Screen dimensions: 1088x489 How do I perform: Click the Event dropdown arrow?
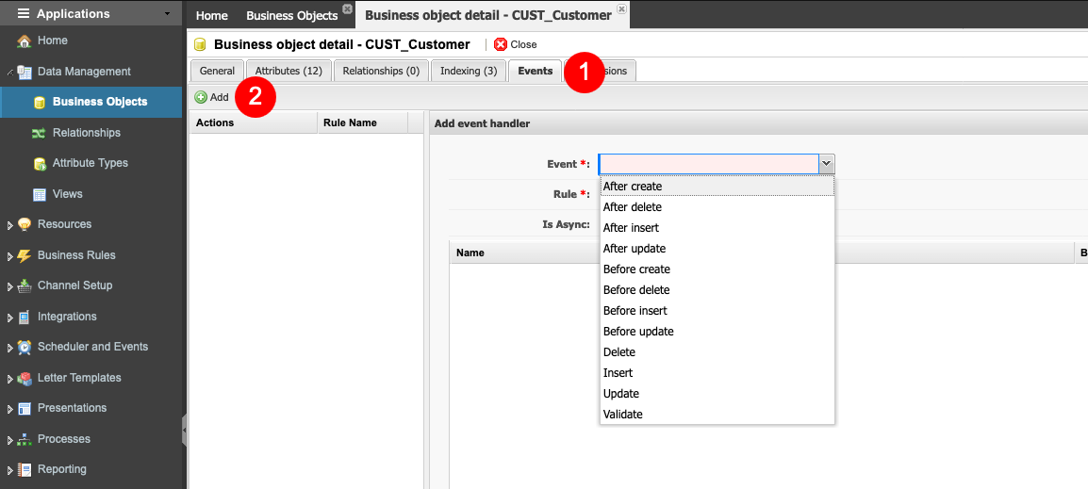tap(826, 164)
